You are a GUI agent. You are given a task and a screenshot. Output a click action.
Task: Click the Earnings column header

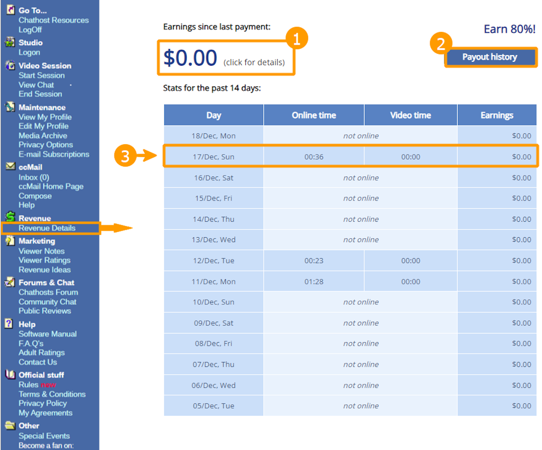[497, 115]
